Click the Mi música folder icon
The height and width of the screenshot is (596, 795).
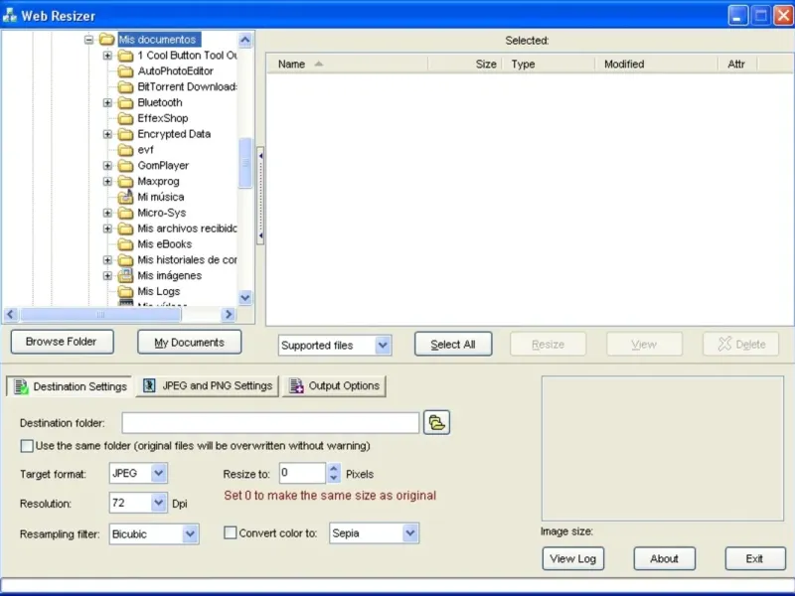125,197
